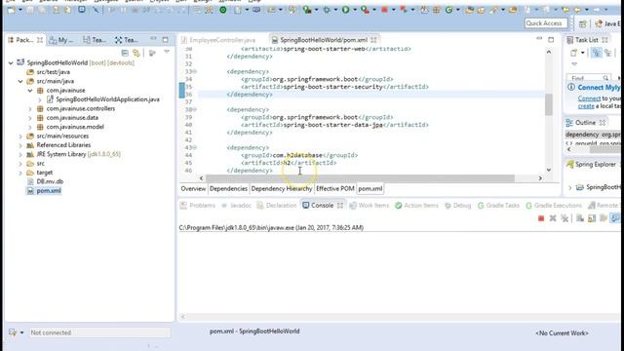The image size is (624, 351).
Task: Click scroll down arrow of editor scrollbar
Action: (549, 170)
